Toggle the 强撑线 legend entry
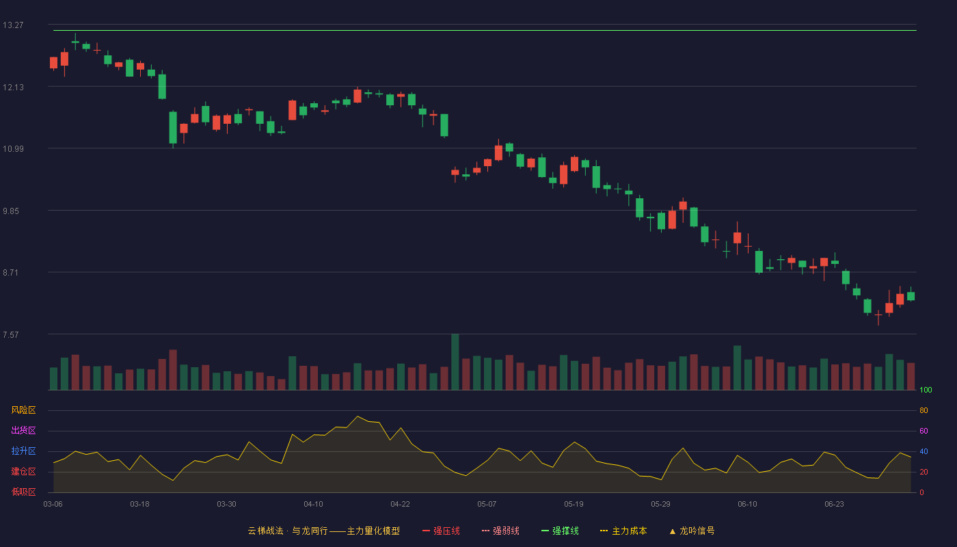 pyautogui.click(x=560, y=531)
